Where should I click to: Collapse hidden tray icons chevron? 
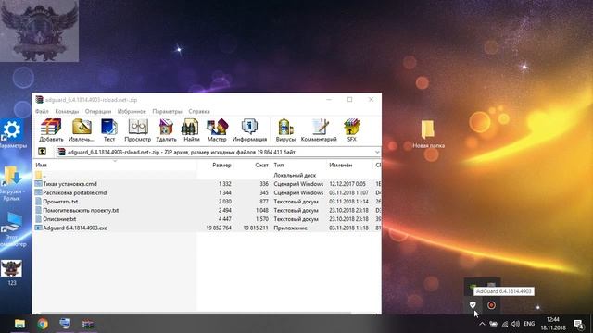(482, 324)
